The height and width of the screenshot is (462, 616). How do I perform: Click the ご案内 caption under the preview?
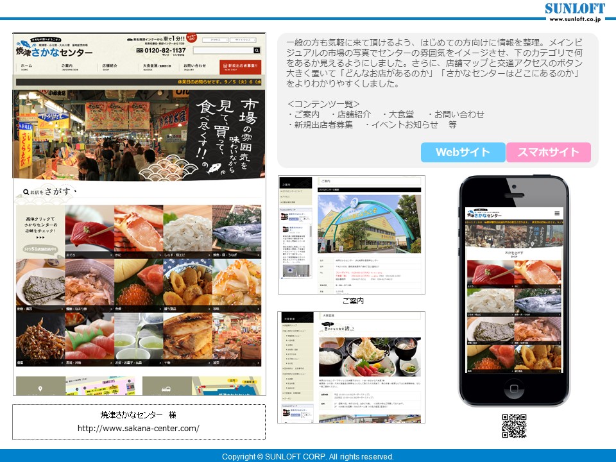[x=353, y=301]
